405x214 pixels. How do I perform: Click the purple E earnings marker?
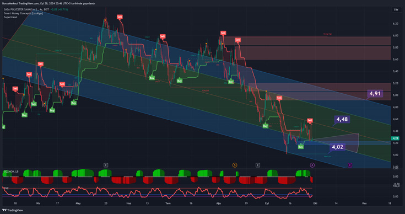pos(350,165)
